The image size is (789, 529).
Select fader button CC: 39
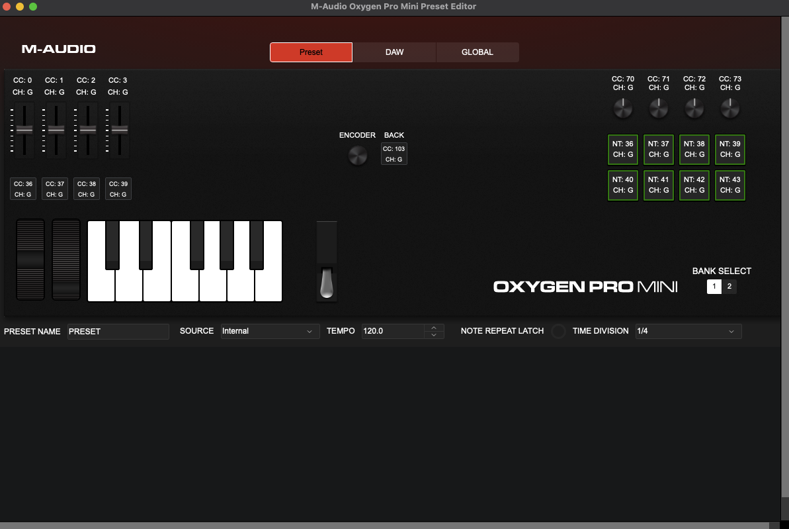pos(118,189)
